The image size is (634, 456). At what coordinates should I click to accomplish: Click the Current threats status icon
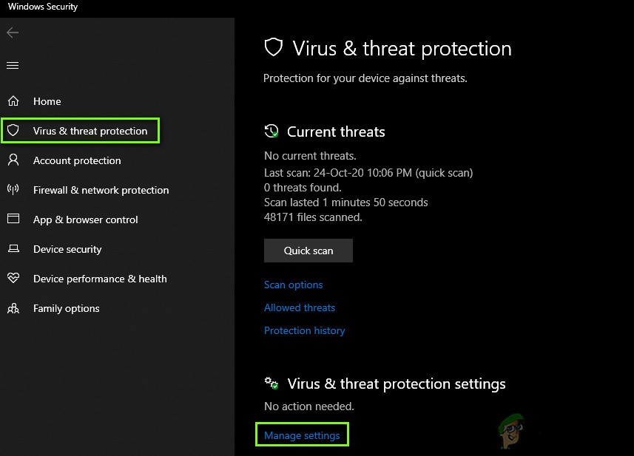[x=271, y=131]
